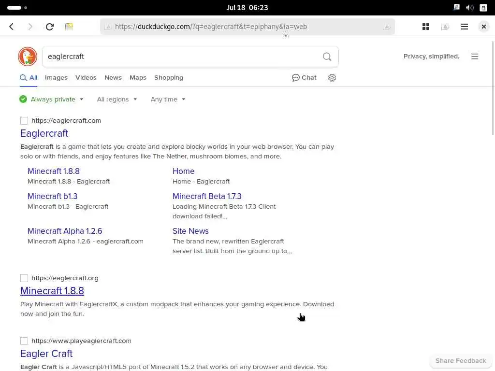Open the Minecraft 1.8.8 sitelink under eaglercraft.com
Viewport: 495px width, 371px height.
(x=53, y=171)
